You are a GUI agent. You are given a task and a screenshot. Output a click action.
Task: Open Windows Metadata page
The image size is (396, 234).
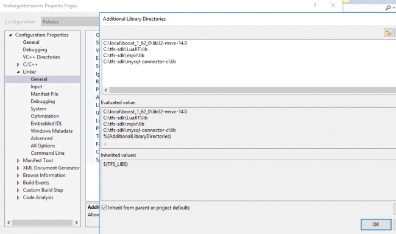point(52,131)
